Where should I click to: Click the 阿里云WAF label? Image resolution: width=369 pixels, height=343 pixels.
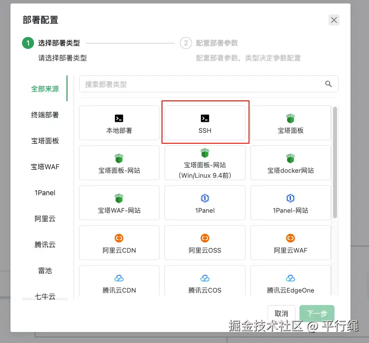[290, 250]
